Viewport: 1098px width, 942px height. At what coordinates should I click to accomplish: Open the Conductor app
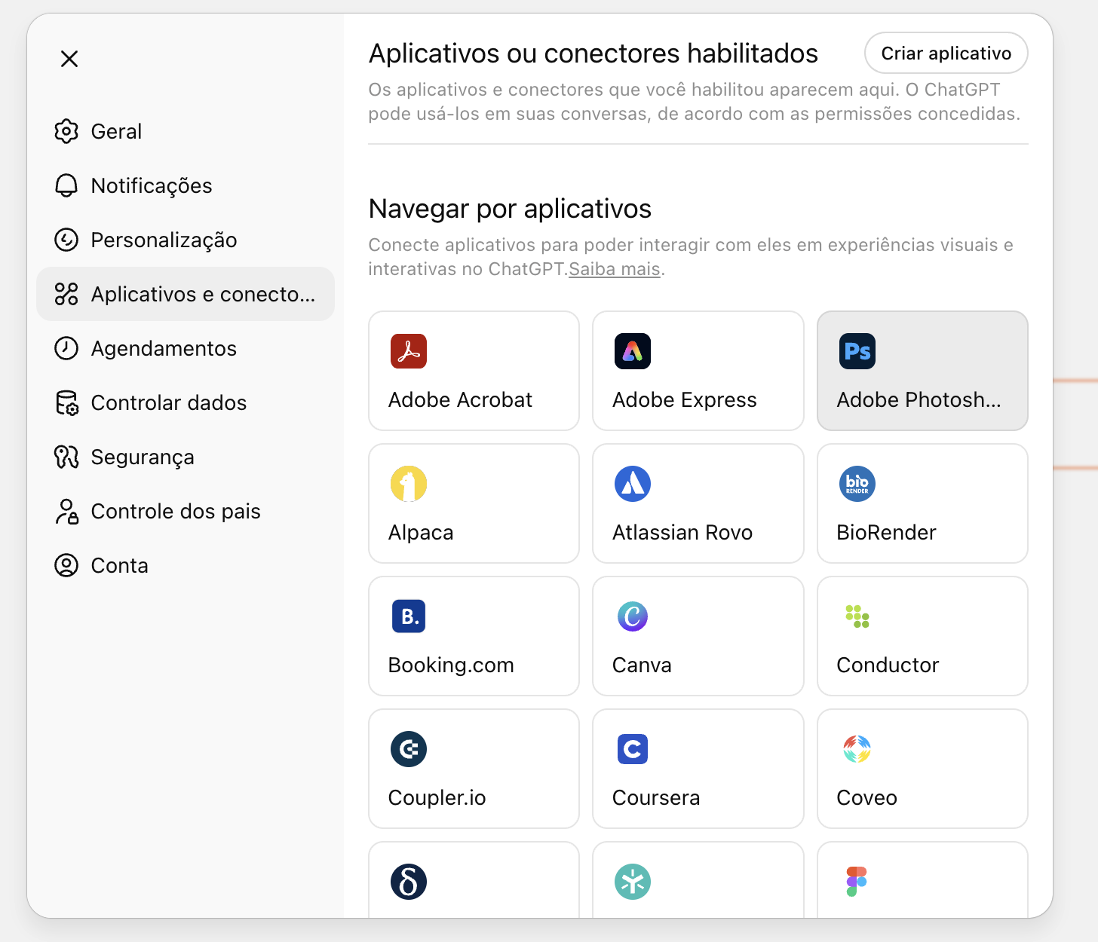click(x=922, y=636)
